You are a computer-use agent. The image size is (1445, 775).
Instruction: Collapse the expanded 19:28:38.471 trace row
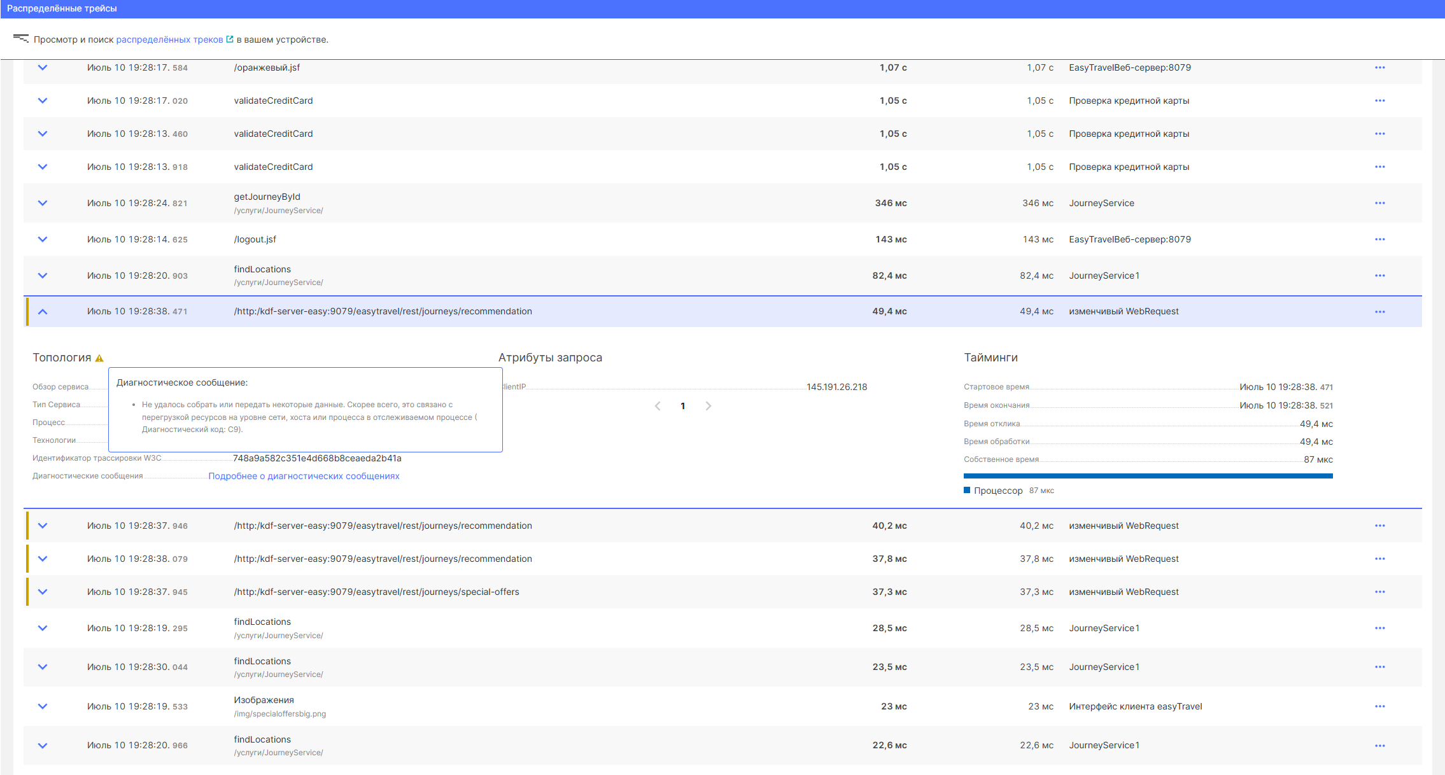pos(43,312)
